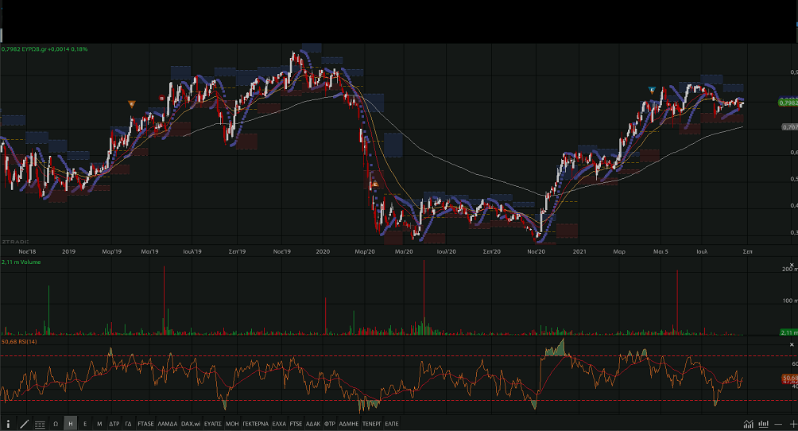
Task: Load the ΓΕΚΤΕΡΝΑ symbol chart
Action: click(x=255, y=424)
